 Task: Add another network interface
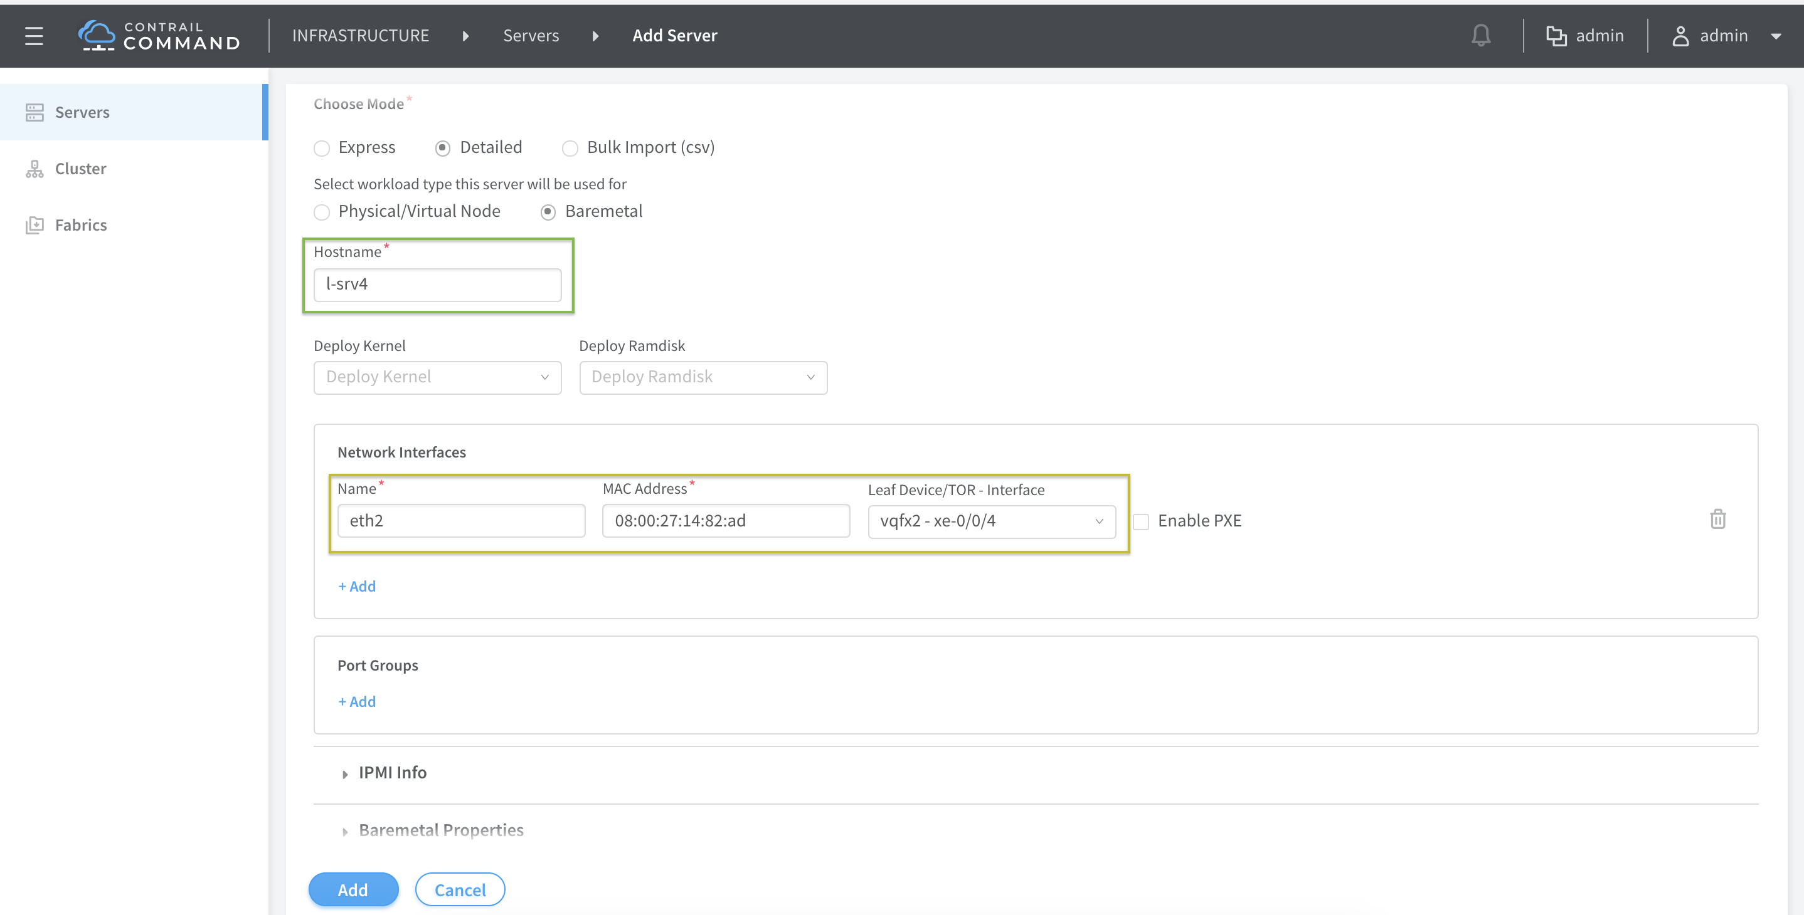pyautogui.click(x=357, y=586)
